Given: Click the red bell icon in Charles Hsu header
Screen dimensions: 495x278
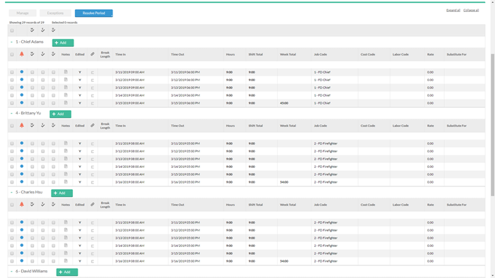Looking at the screenshot, I should coord(22,205).
